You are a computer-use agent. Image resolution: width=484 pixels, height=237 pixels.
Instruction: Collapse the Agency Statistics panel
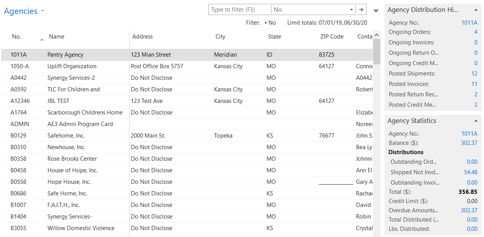point(476,121)
